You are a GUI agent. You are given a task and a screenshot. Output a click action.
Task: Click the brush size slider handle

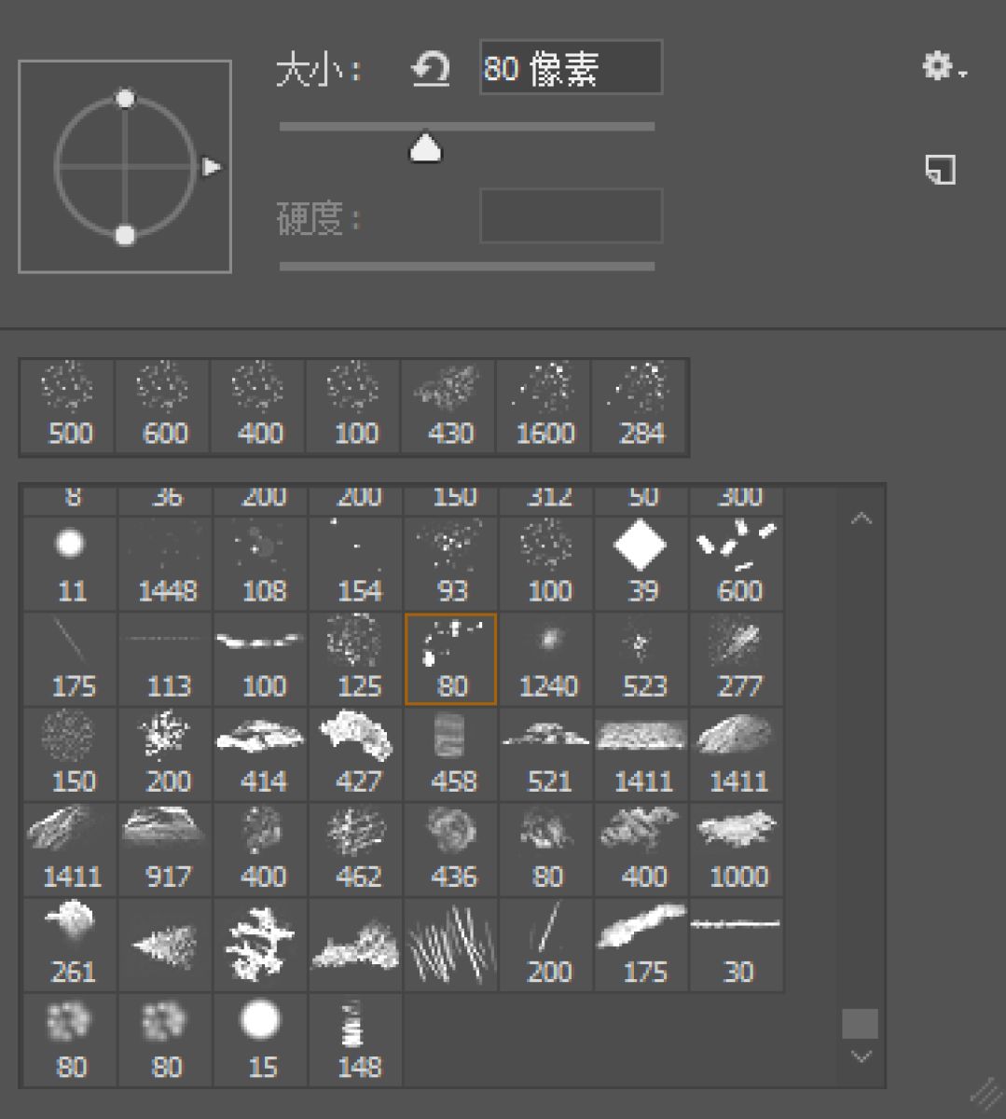(x=426, y=147)
